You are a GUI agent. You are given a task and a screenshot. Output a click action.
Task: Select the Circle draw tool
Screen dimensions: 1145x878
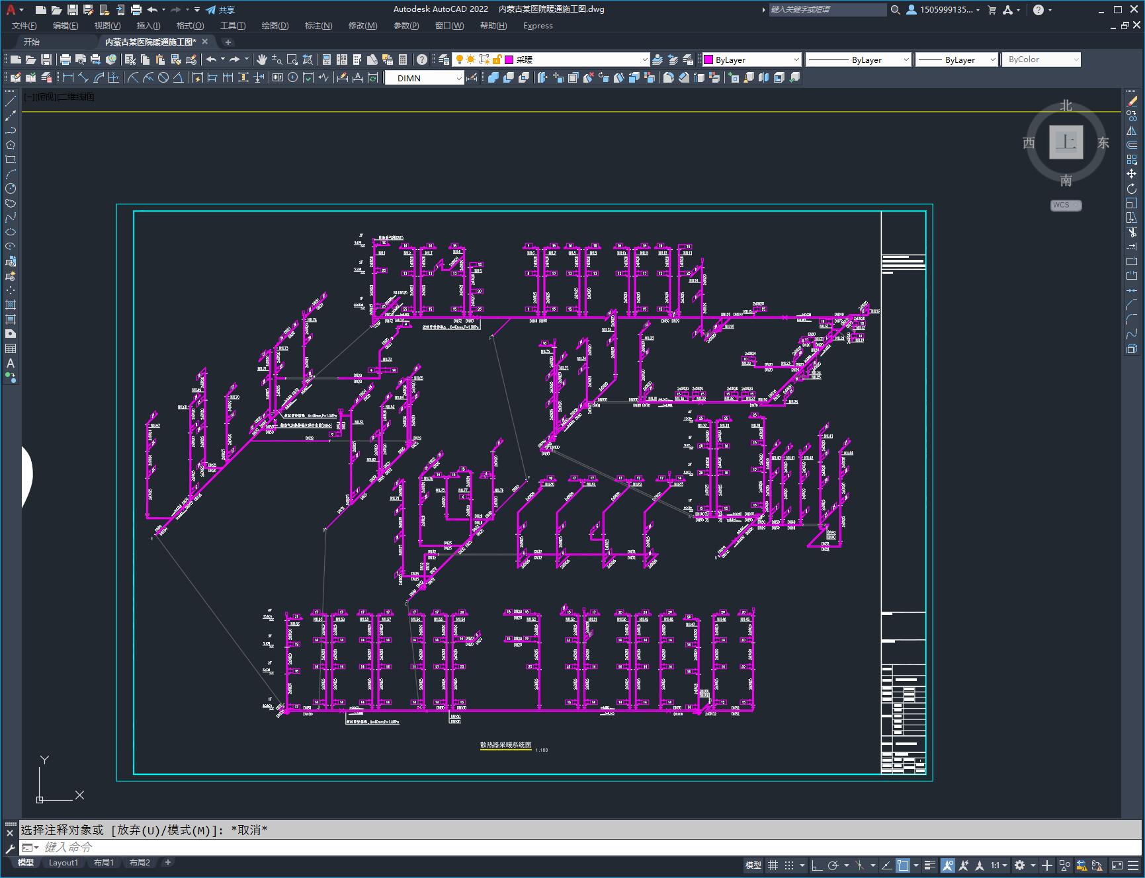click(11, 188)
